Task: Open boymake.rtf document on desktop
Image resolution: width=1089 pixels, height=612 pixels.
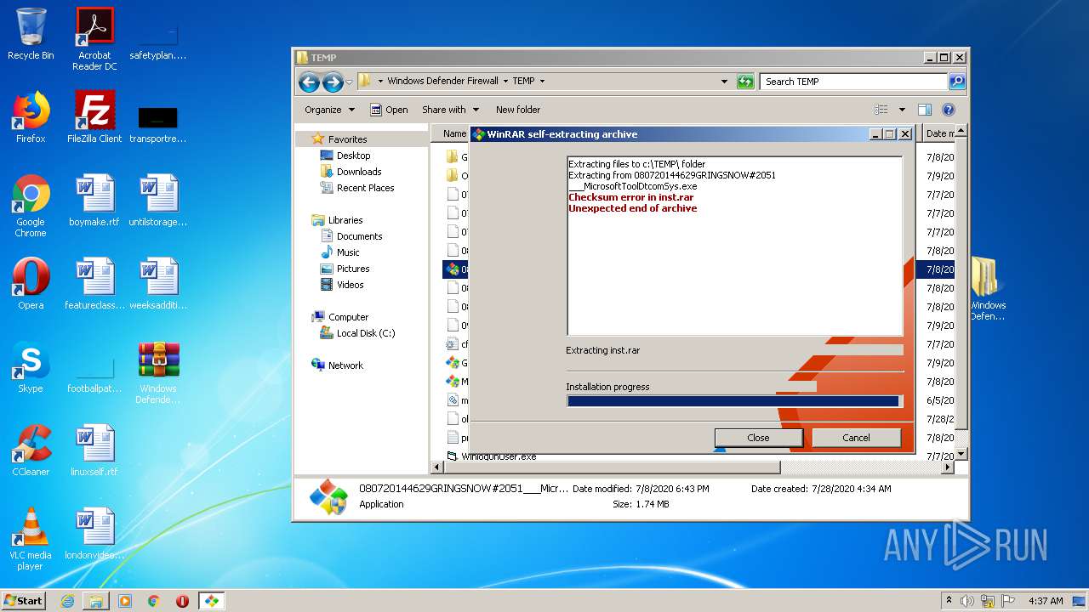Action: pyautogui.click(x=94, y=201)
